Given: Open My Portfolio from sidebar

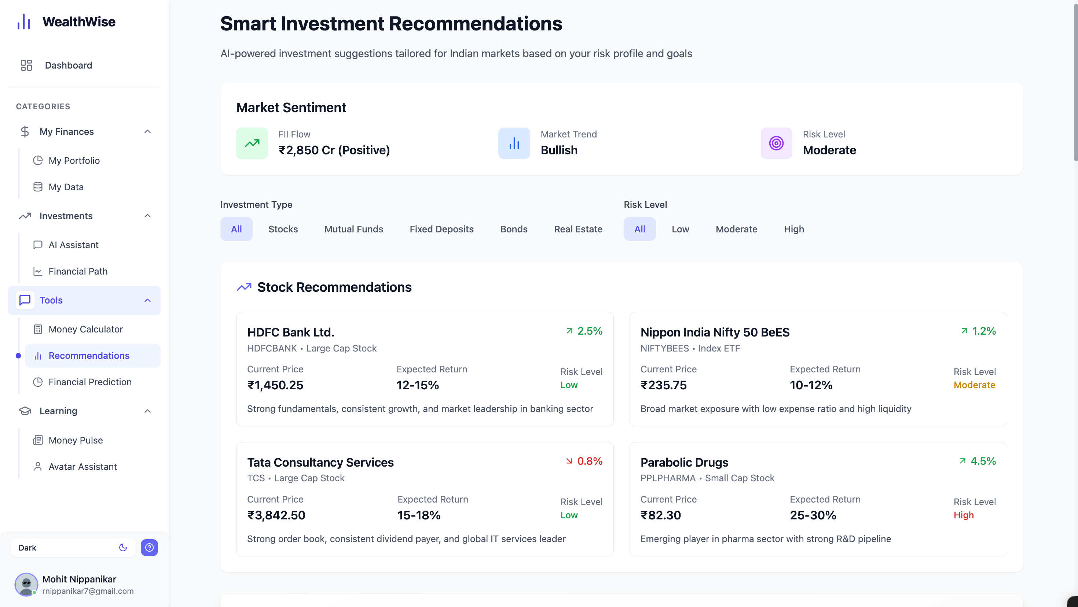Looking at the screenshot, I should (74, 161).
